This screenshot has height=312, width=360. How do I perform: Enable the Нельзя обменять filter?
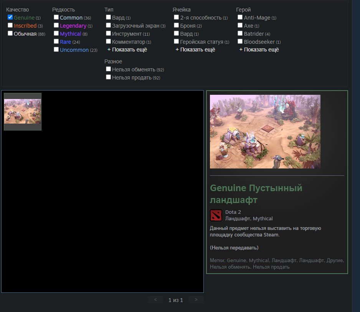coord(108,69)
